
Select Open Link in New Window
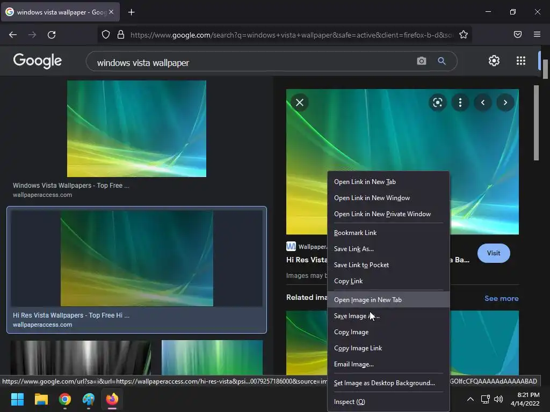pos(388,198)
